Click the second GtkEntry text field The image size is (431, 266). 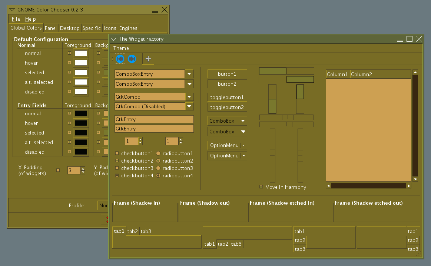pyautogui.click(x=154, y=129)
